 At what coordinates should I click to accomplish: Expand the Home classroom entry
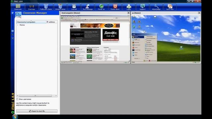click(18, 25)
